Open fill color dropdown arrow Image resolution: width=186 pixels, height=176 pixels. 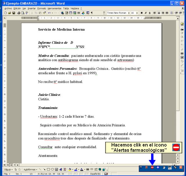click(x=73, y=170)
